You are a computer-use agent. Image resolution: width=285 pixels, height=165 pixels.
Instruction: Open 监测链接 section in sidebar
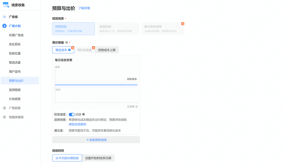click(x=15, y=90)
